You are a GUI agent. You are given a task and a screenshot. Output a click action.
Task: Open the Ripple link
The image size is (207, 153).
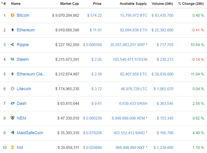click(x=23, y=45)
